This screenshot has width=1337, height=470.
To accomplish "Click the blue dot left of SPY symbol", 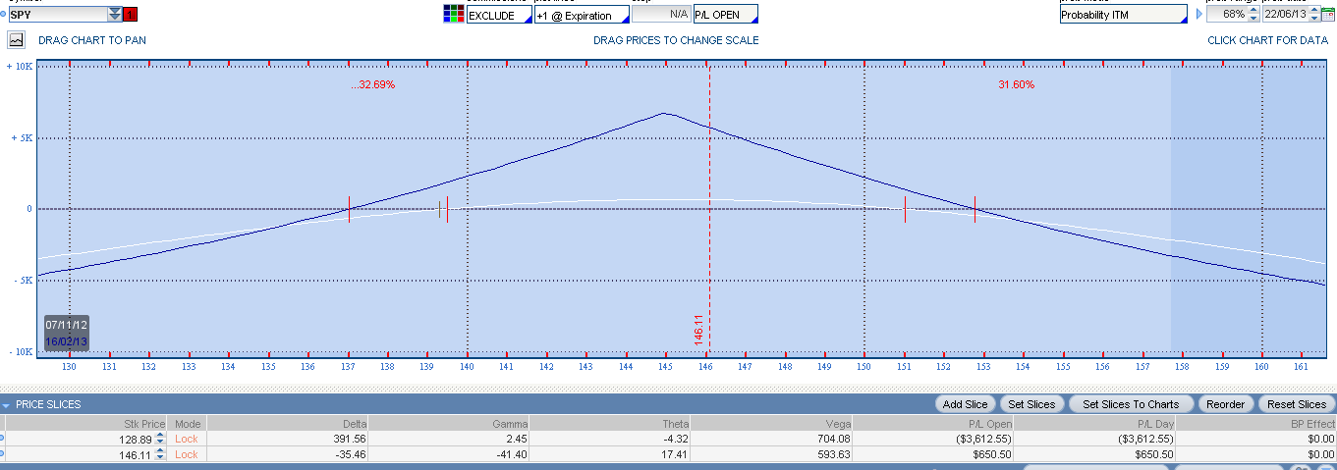I will point(3,15).
